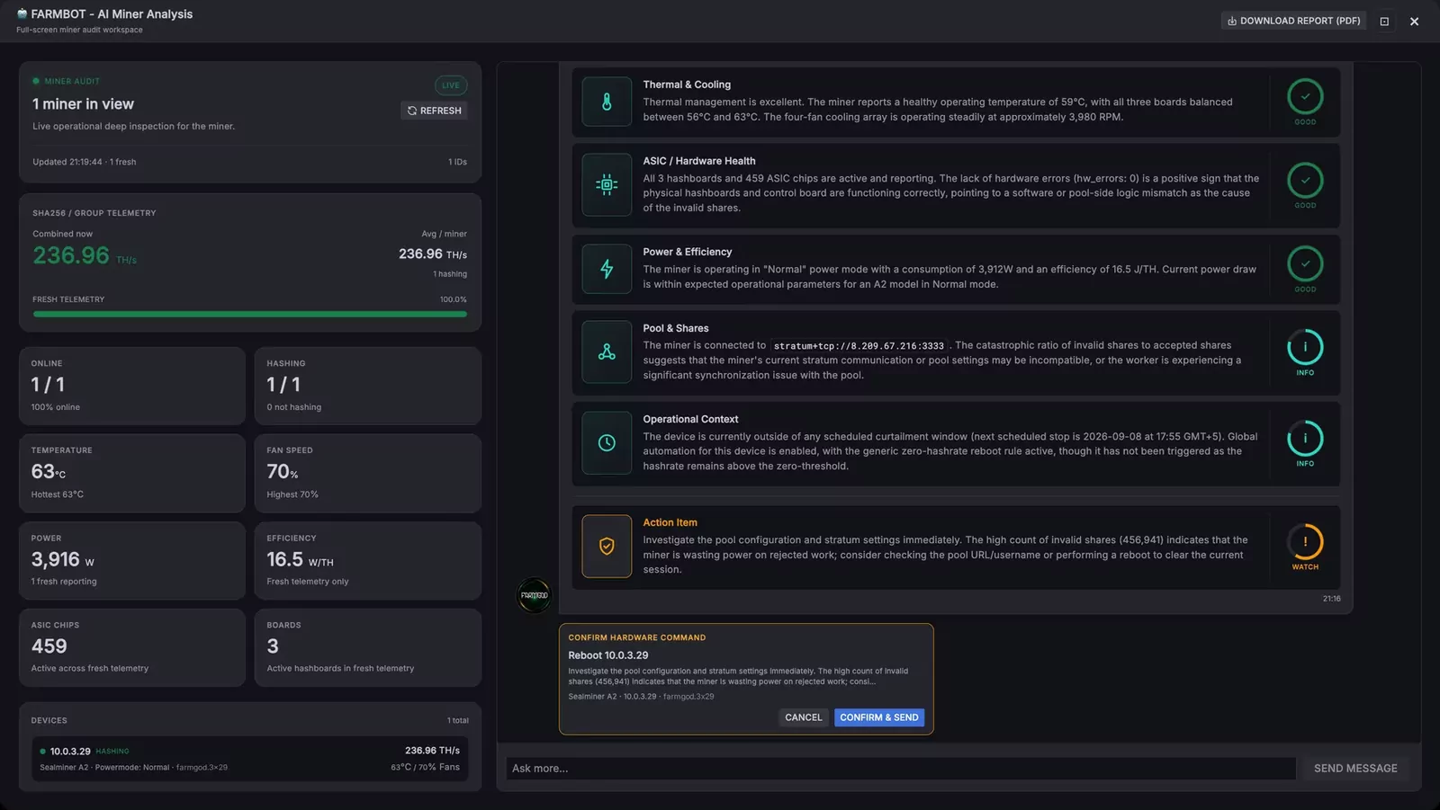Click the 'Updated 21:19:44 · 1 fresh' text
The width and height of the screenshot is (1440, 810).
(85, 162)
